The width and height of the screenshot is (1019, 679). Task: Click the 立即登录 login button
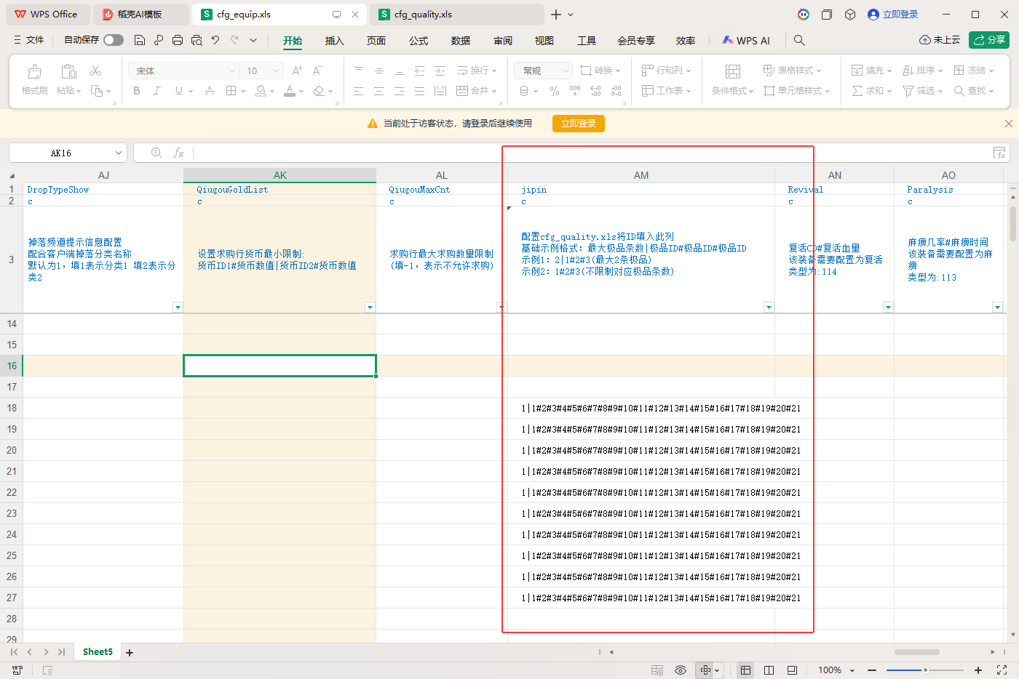point(578,124)
